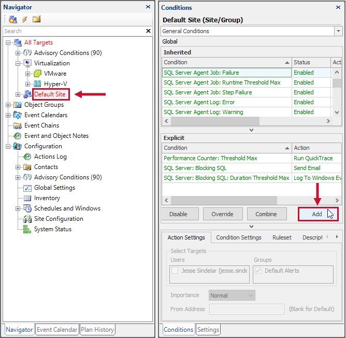Sort Inherited list by Status column
Screen dimensions: 346x338
coord(311,62)
